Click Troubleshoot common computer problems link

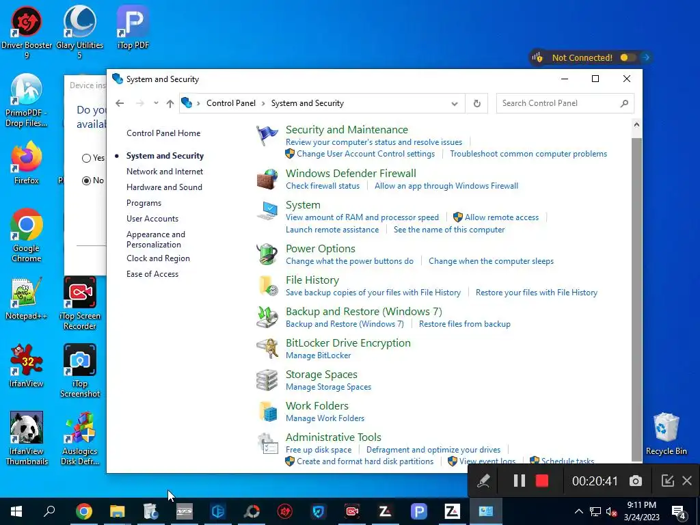tap(528, 154)
